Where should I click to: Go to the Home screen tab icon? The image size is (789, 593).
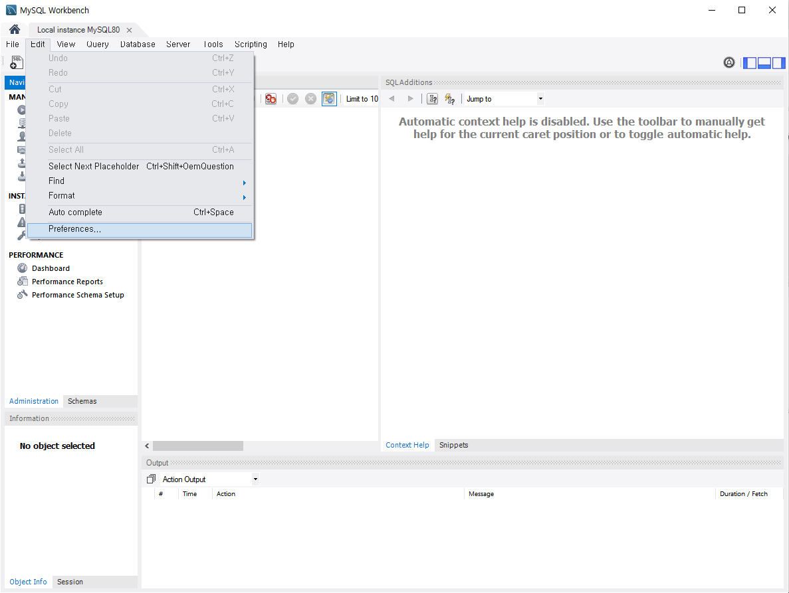click(x=15, y=30)
